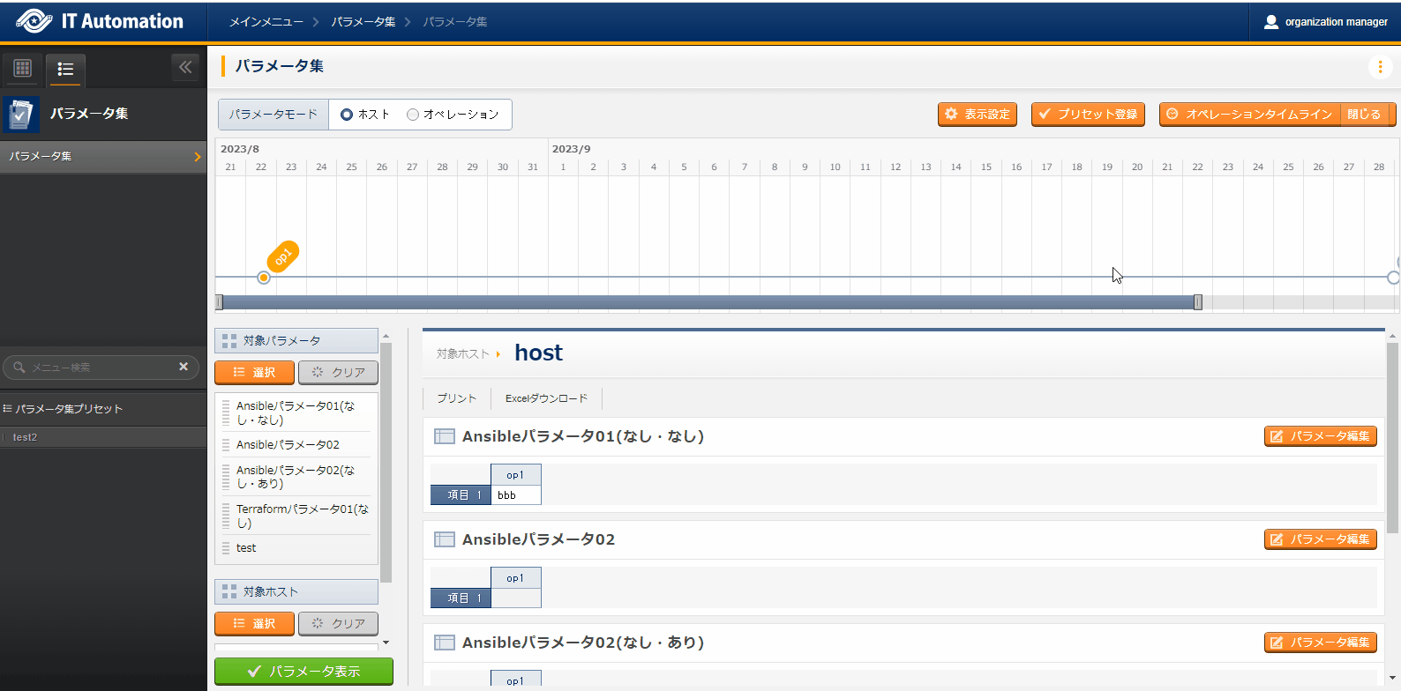Open the organization manager user menu
The image size is (1401, 691).
(x=1325, y=22)
